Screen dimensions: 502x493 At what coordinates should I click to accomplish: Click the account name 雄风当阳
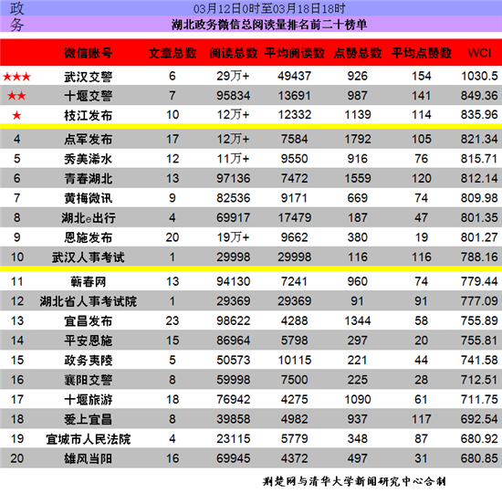click(88, 458)
